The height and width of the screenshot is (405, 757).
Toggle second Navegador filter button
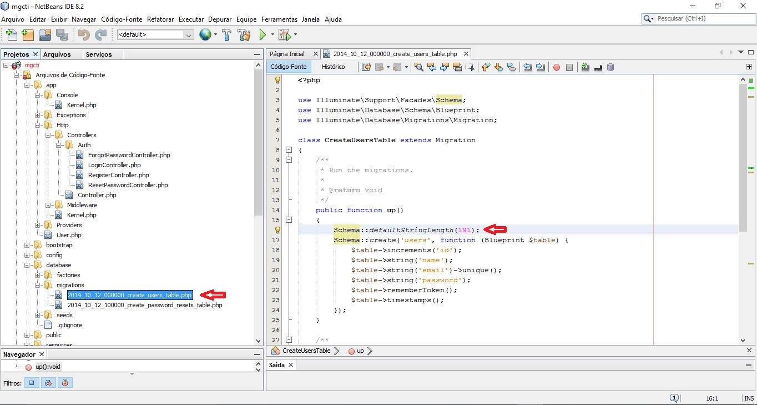point(48,383)
